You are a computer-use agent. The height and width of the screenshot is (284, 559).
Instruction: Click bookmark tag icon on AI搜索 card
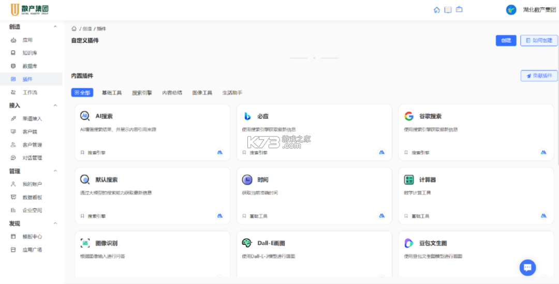tap(82, 152)
